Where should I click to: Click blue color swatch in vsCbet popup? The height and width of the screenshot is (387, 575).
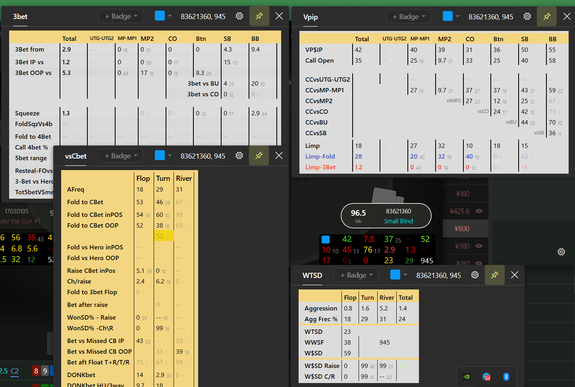(x=160, y=155)
